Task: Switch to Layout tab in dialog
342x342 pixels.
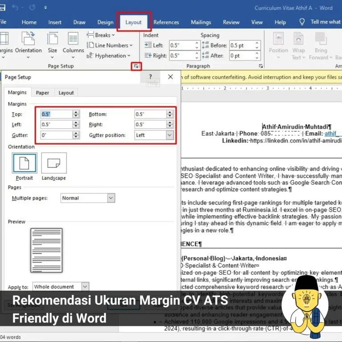Action: coord(66,93)
